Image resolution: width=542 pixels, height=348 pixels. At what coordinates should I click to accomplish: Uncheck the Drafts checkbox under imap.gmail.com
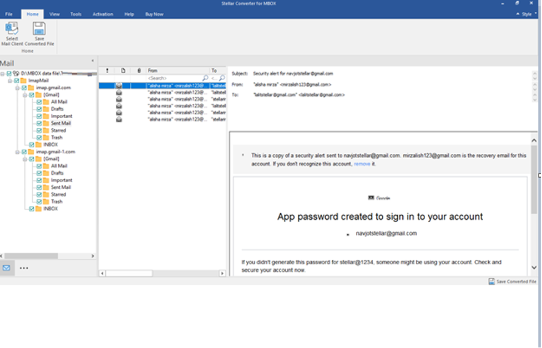click(39, 109)
